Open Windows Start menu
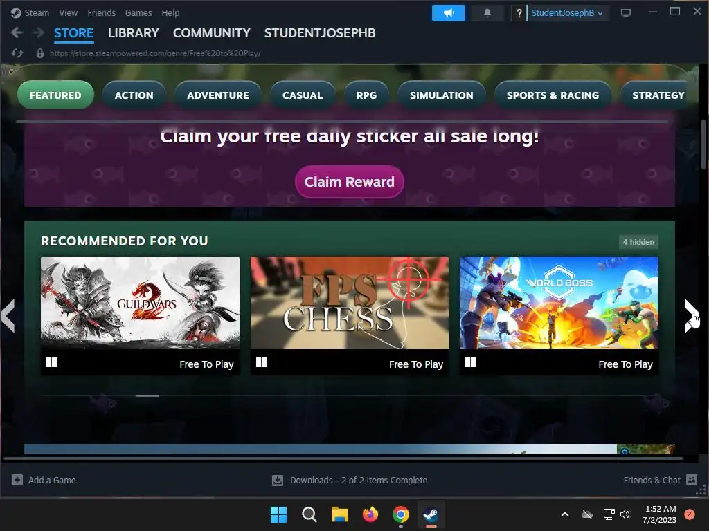The height and width of the screenshot is (531, 709). 278,514
